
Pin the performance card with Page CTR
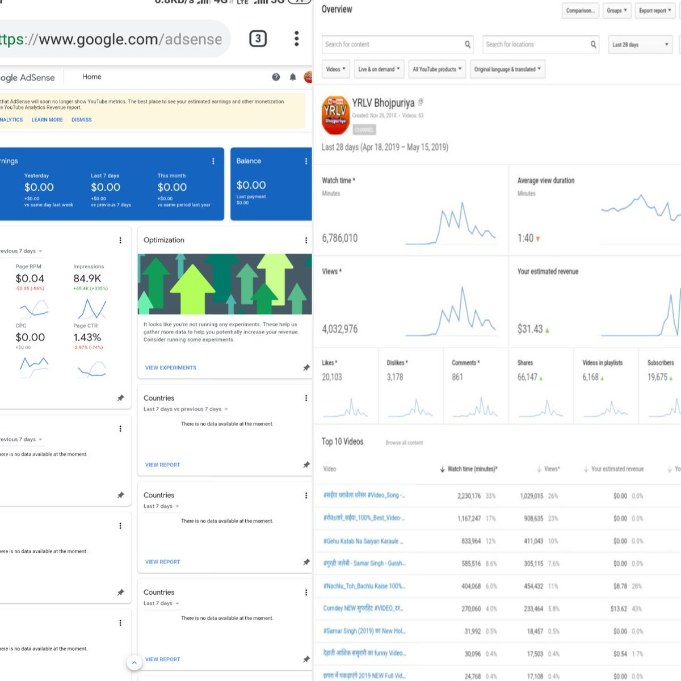[120, 398]
